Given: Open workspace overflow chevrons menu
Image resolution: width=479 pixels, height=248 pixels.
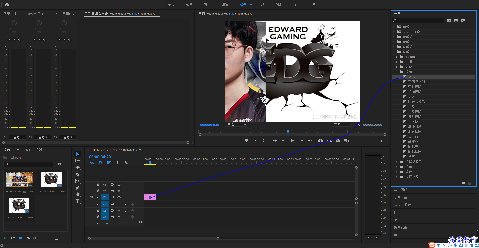Looking at the screenshot, I should pos(314,4).
